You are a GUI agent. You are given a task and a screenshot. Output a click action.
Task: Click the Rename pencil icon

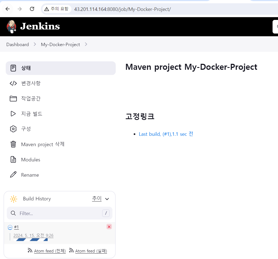point(13,174)
